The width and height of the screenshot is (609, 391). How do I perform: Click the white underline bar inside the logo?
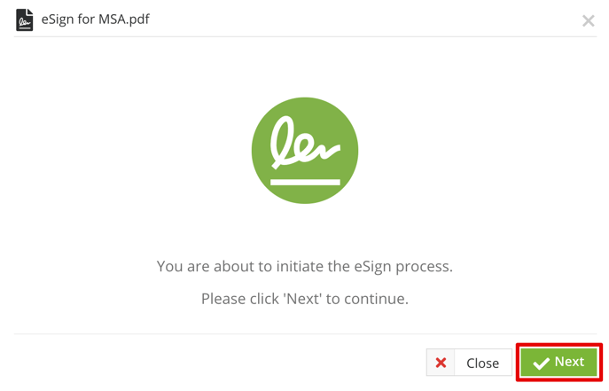point(305,182)
